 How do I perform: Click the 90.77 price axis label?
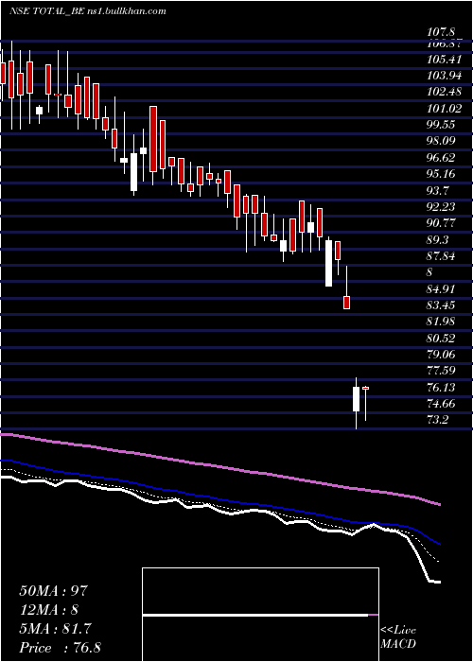click(x=441, y=223)
